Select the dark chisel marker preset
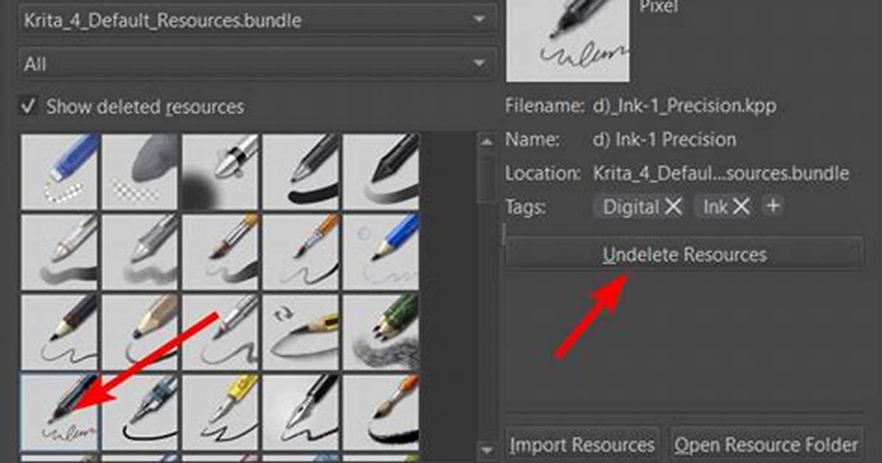 tap(381, 172)
